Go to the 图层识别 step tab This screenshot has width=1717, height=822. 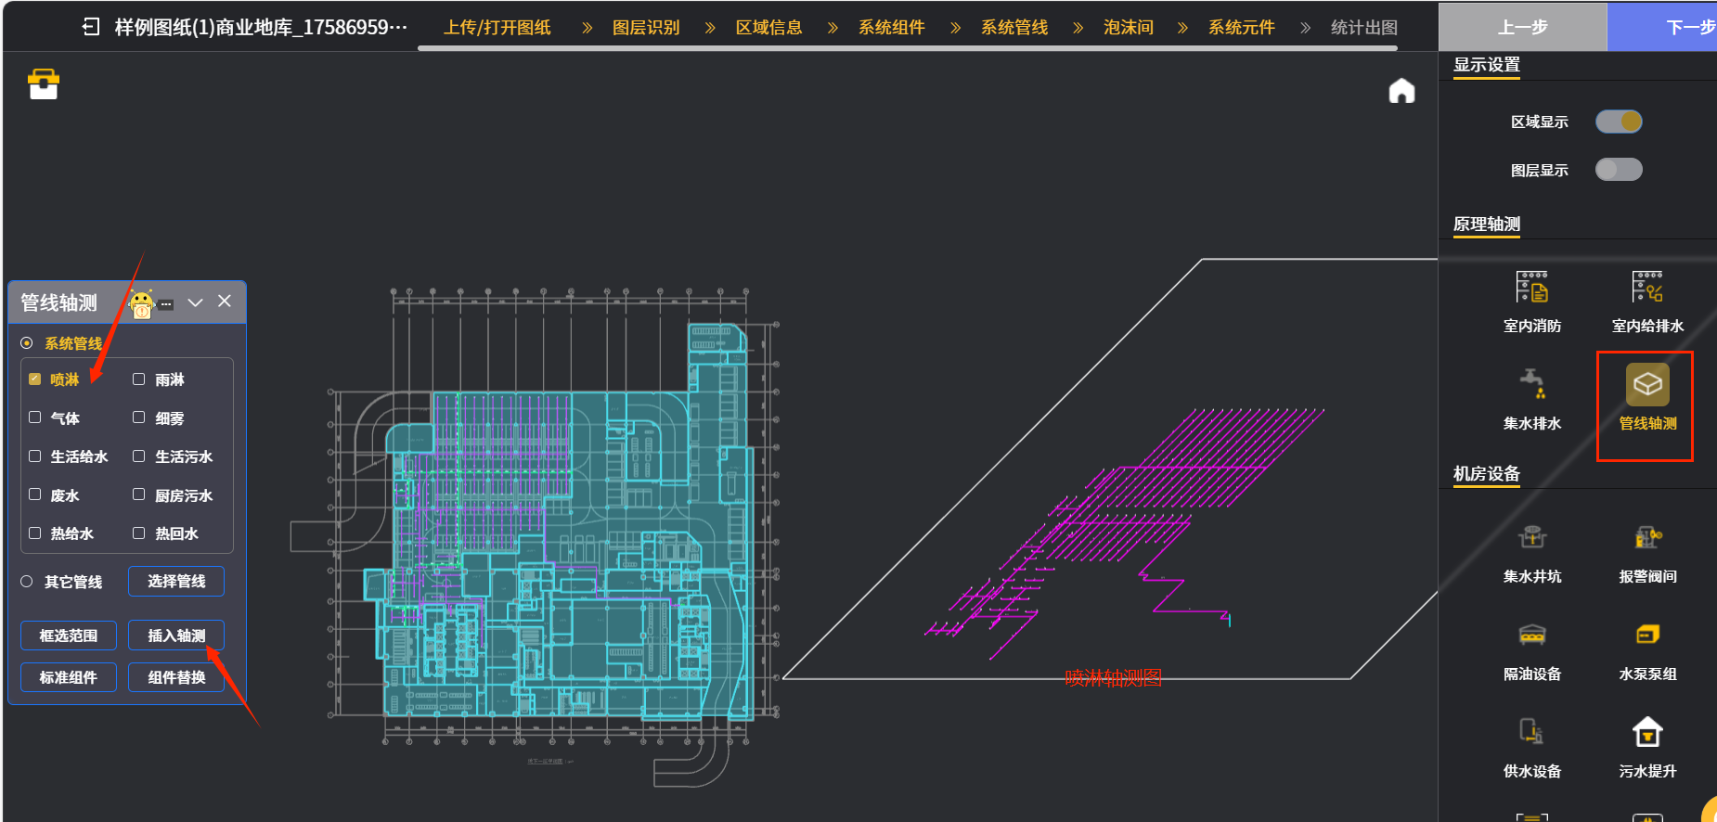[646, 28]
